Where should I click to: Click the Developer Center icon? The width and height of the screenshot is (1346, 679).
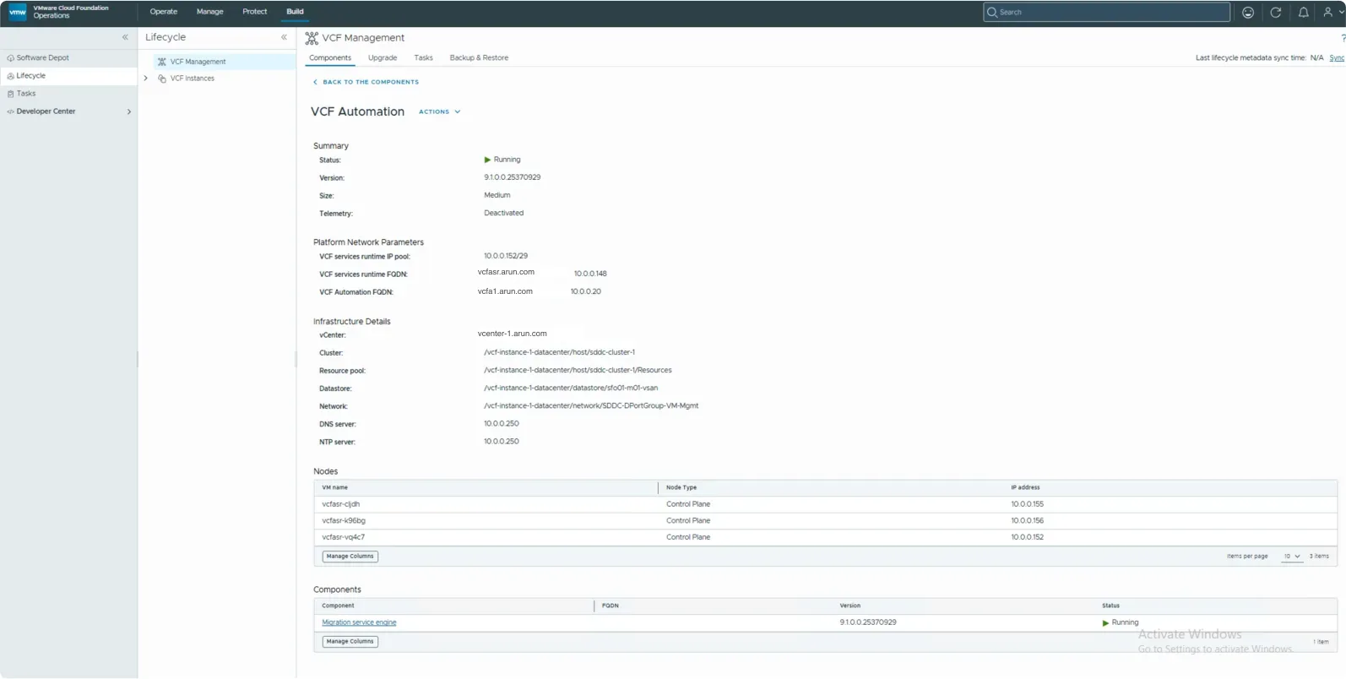10,111
